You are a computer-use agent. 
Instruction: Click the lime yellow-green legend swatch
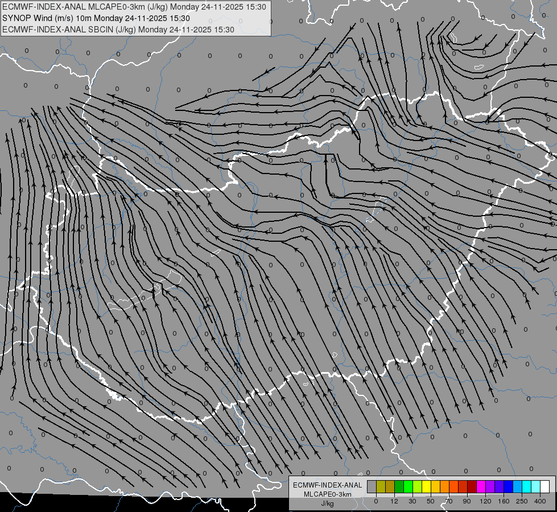click(417, 486)
